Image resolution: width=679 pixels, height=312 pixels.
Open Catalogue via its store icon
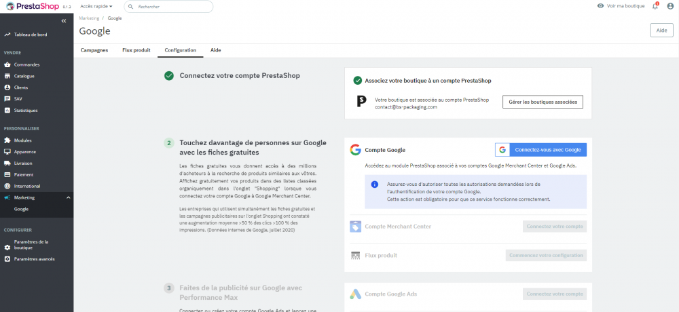pos(7,76)
